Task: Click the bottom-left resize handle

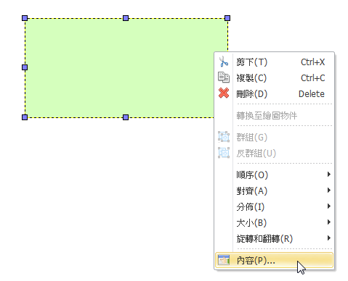Action: click(x=25, y=117)
